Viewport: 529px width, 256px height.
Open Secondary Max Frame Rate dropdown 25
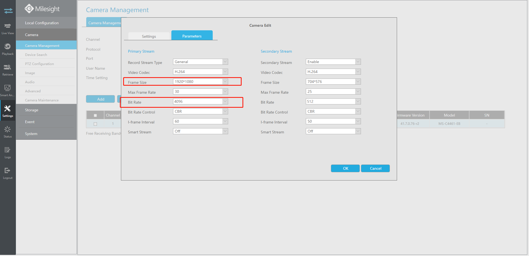333,91
